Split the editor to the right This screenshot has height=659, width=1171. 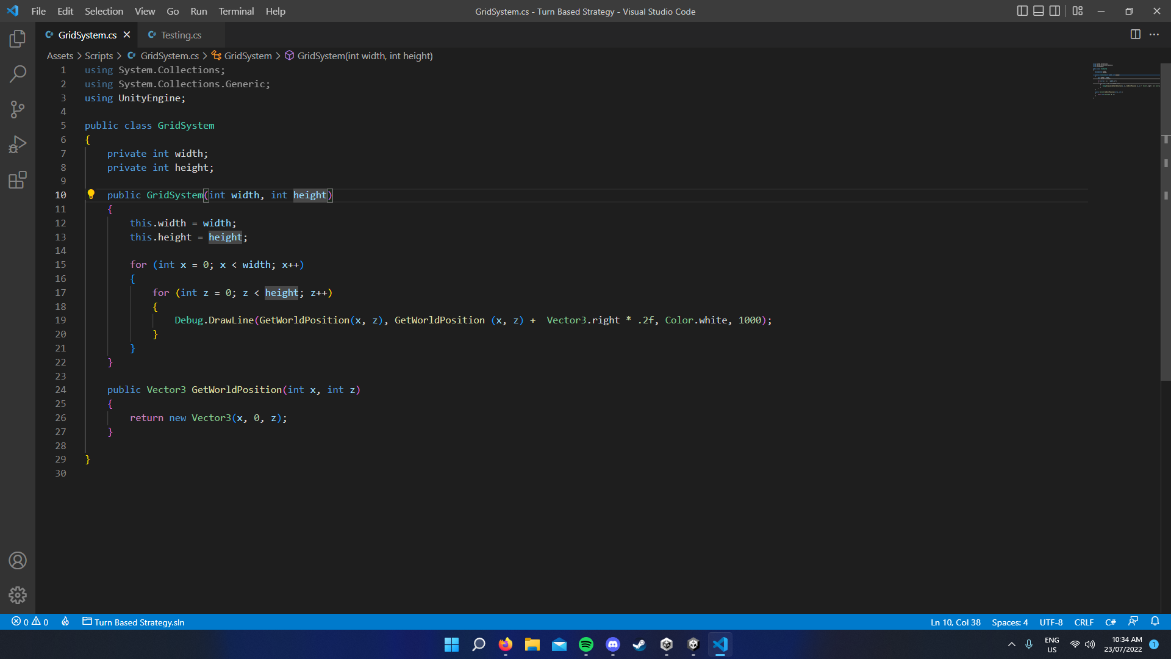[1135, 35]
